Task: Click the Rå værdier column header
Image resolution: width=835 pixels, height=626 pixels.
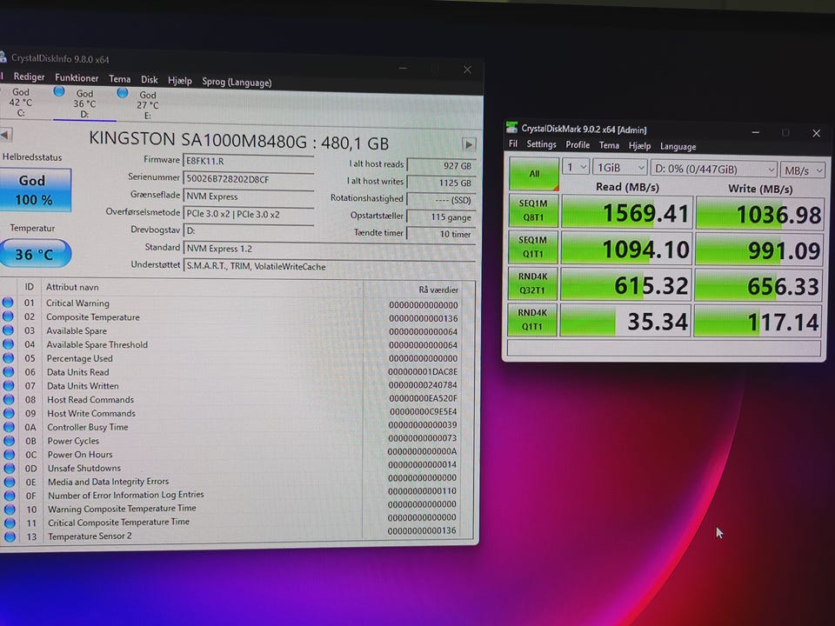Action: (x=438, y=290)
